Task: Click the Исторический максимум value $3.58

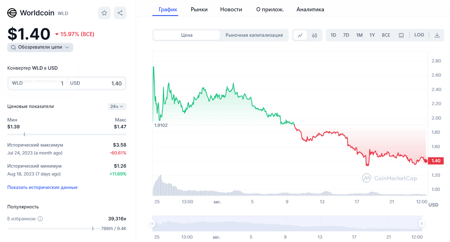Action: click(120, 145)
